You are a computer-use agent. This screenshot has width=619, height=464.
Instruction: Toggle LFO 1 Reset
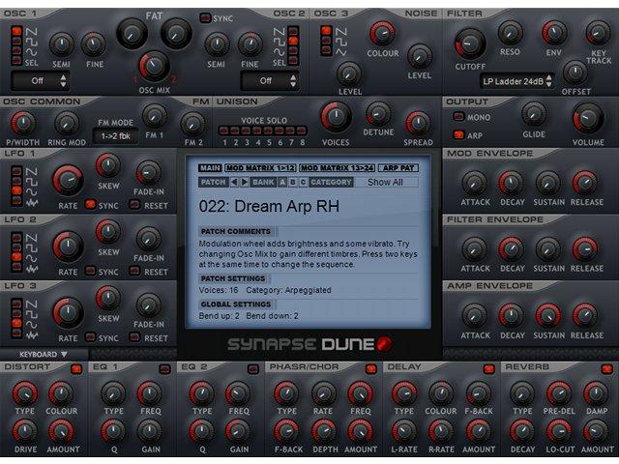pyautogui.click(x=135, y=204)
